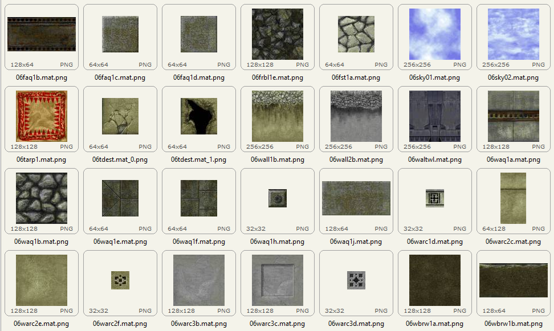Screen dimensions: 554x331
Task: Select the 06wbrw1b.mat.png wide dark thumbnail
Action: (x=514, y=280)
